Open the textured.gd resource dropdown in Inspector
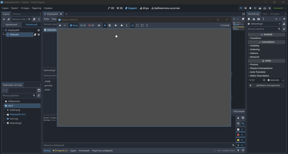This screenshot has height=154, width=288. 279,24
